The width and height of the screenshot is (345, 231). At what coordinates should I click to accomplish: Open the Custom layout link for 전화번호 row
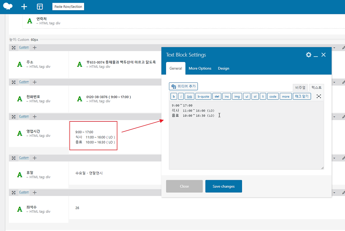(x=24, y=82)
